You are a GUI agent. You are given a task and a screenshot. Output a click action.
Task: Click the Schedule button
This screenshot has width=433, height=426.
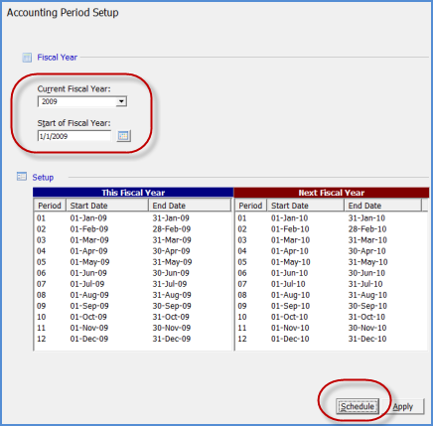(x=358, y=406)
